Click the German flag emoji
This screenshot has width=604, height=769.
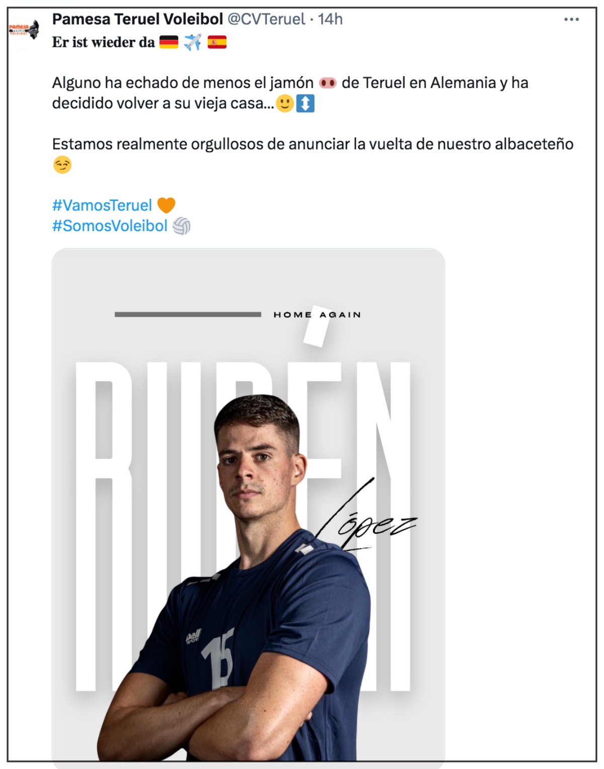point(169,42)
